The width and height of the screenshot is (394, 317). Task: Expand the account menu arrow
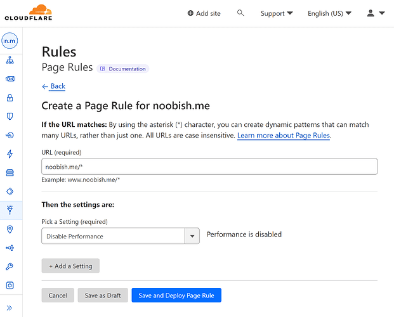pos(382,13)
